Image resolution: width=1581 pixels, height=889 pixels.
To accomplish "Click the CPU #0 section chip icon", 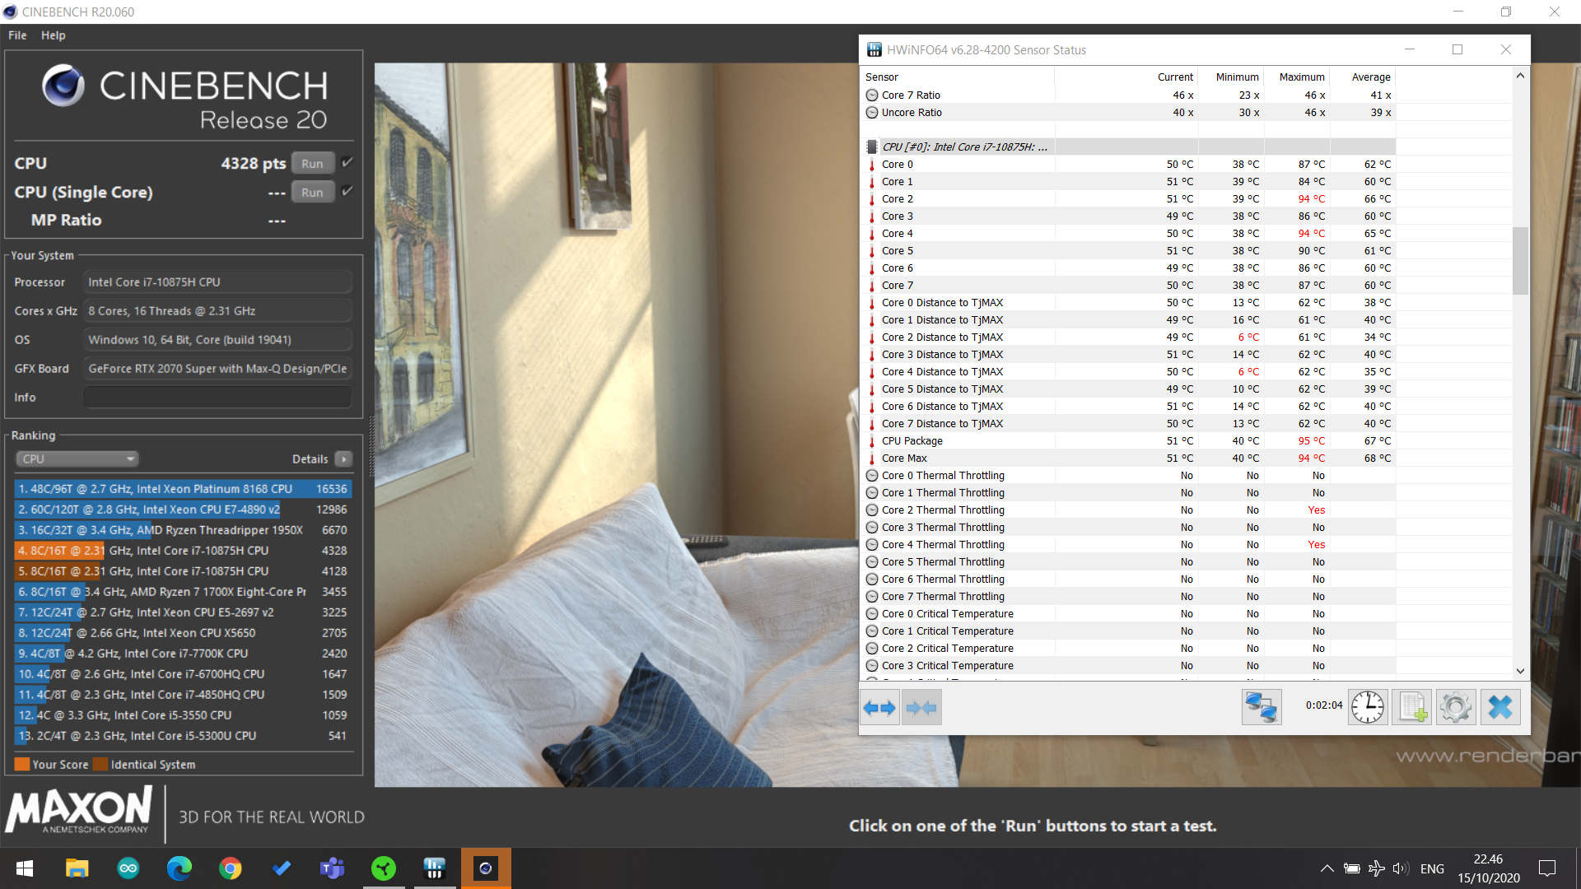I will [872, 147].
